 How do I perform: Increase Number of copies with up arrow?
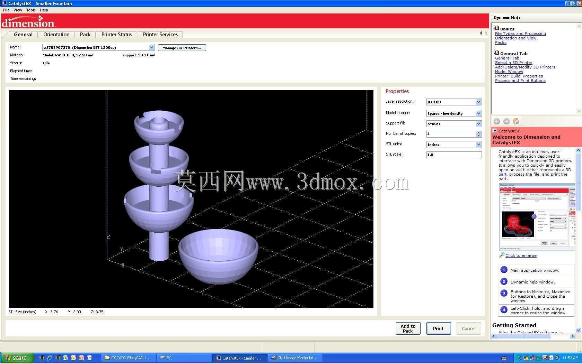(x=478, y=132)
